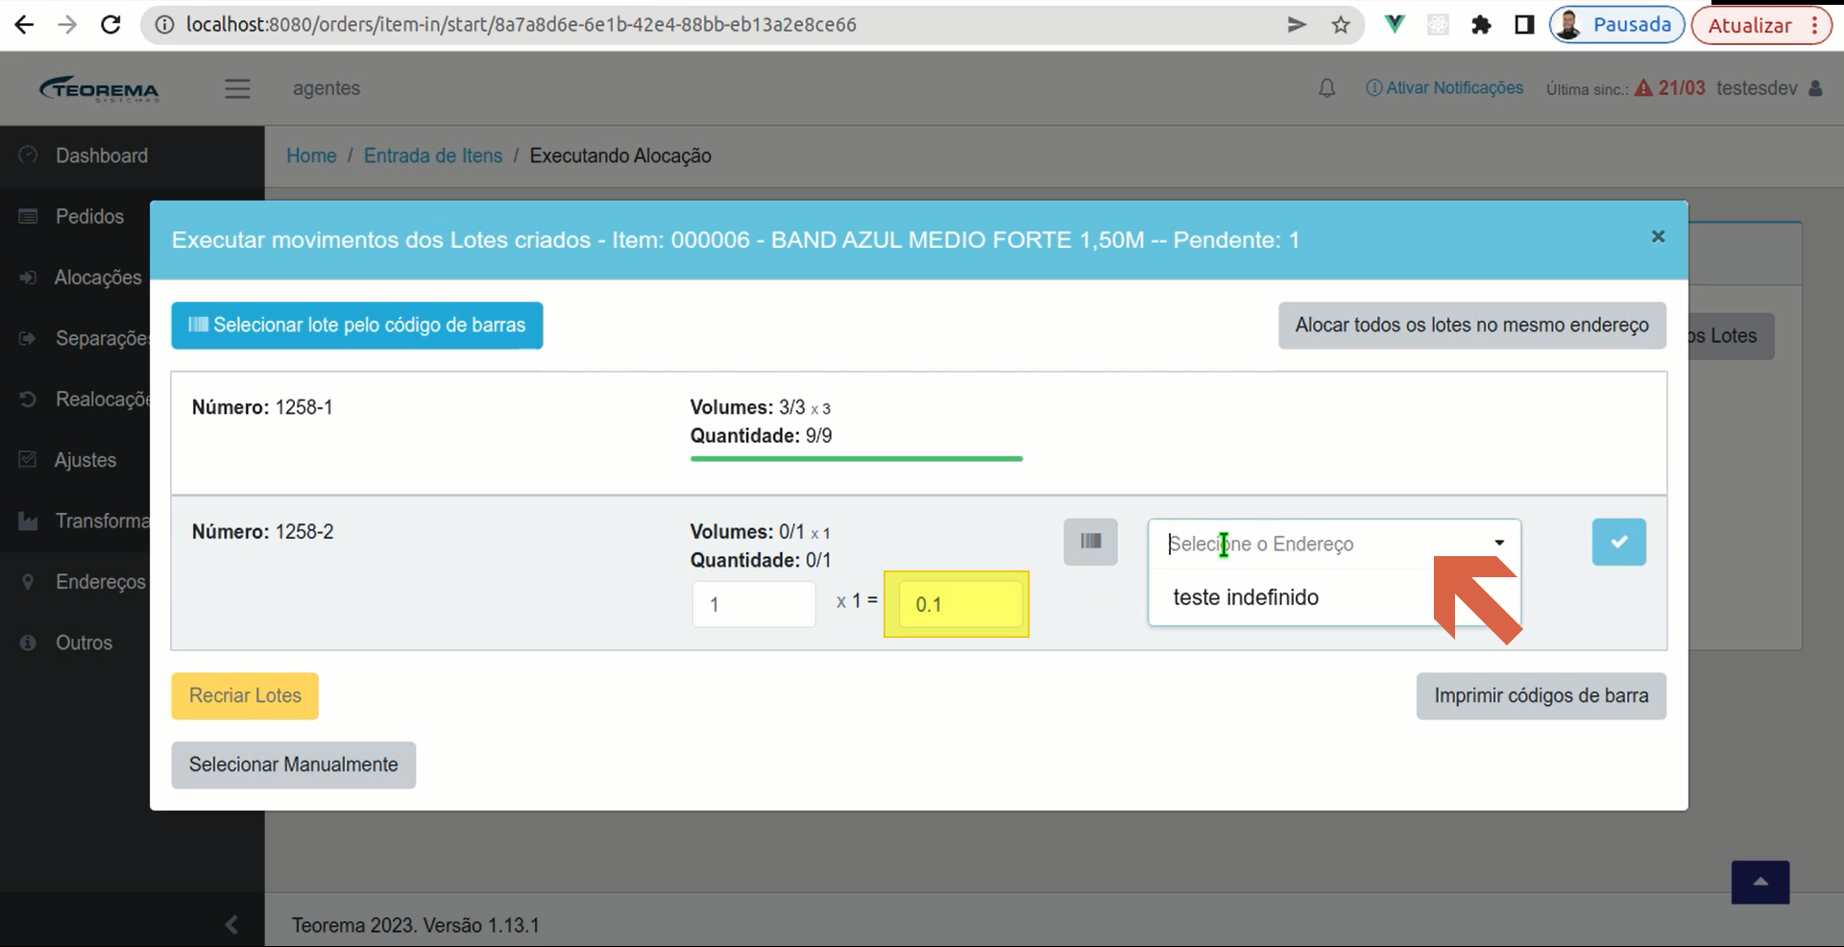This screenshot has width=1844, height=947.
Task: Go forward in browser history
Action: pyautogui.click(x=67, y=25)
